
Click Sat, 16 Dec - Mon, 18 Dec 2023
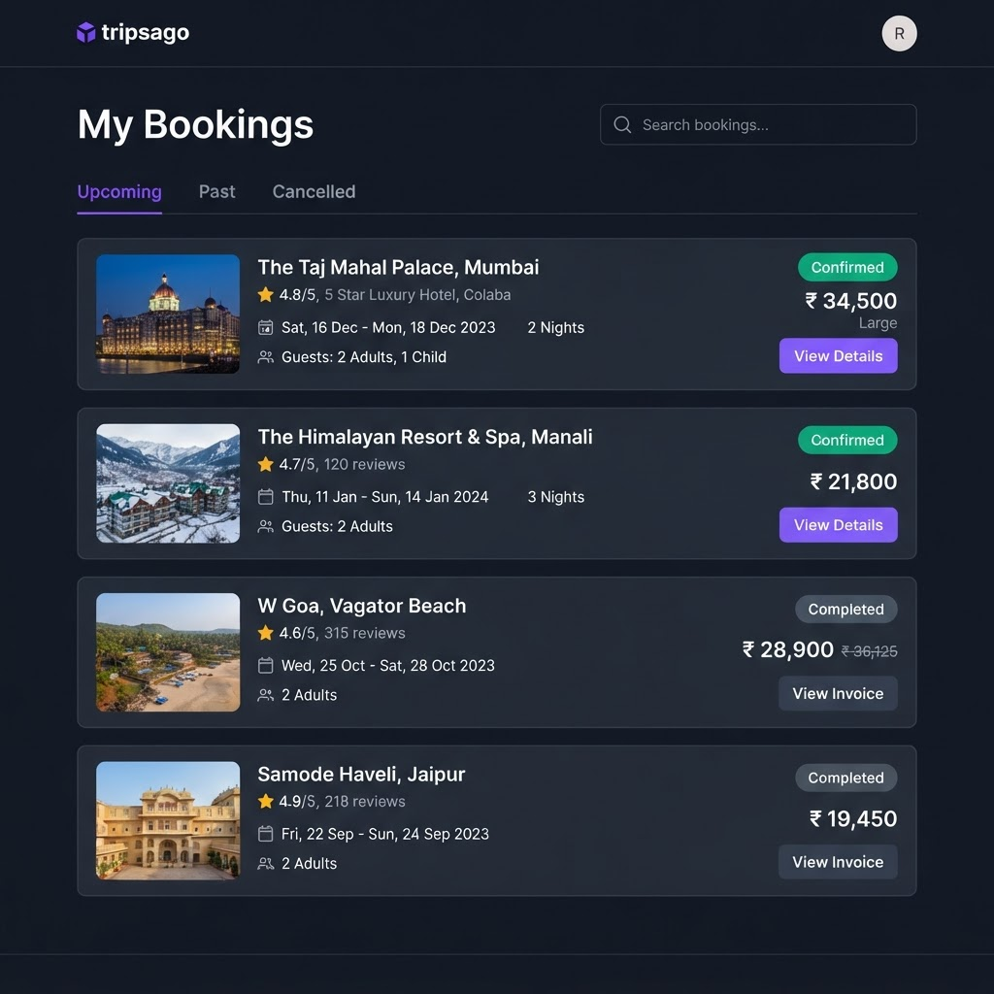[388, 328]
